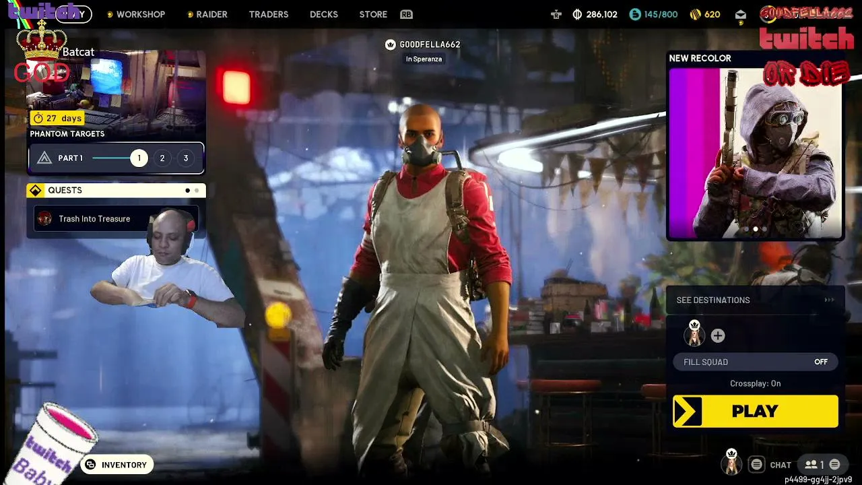
Task: Open chat via the menu glyph icon
Action: point(757,465)
